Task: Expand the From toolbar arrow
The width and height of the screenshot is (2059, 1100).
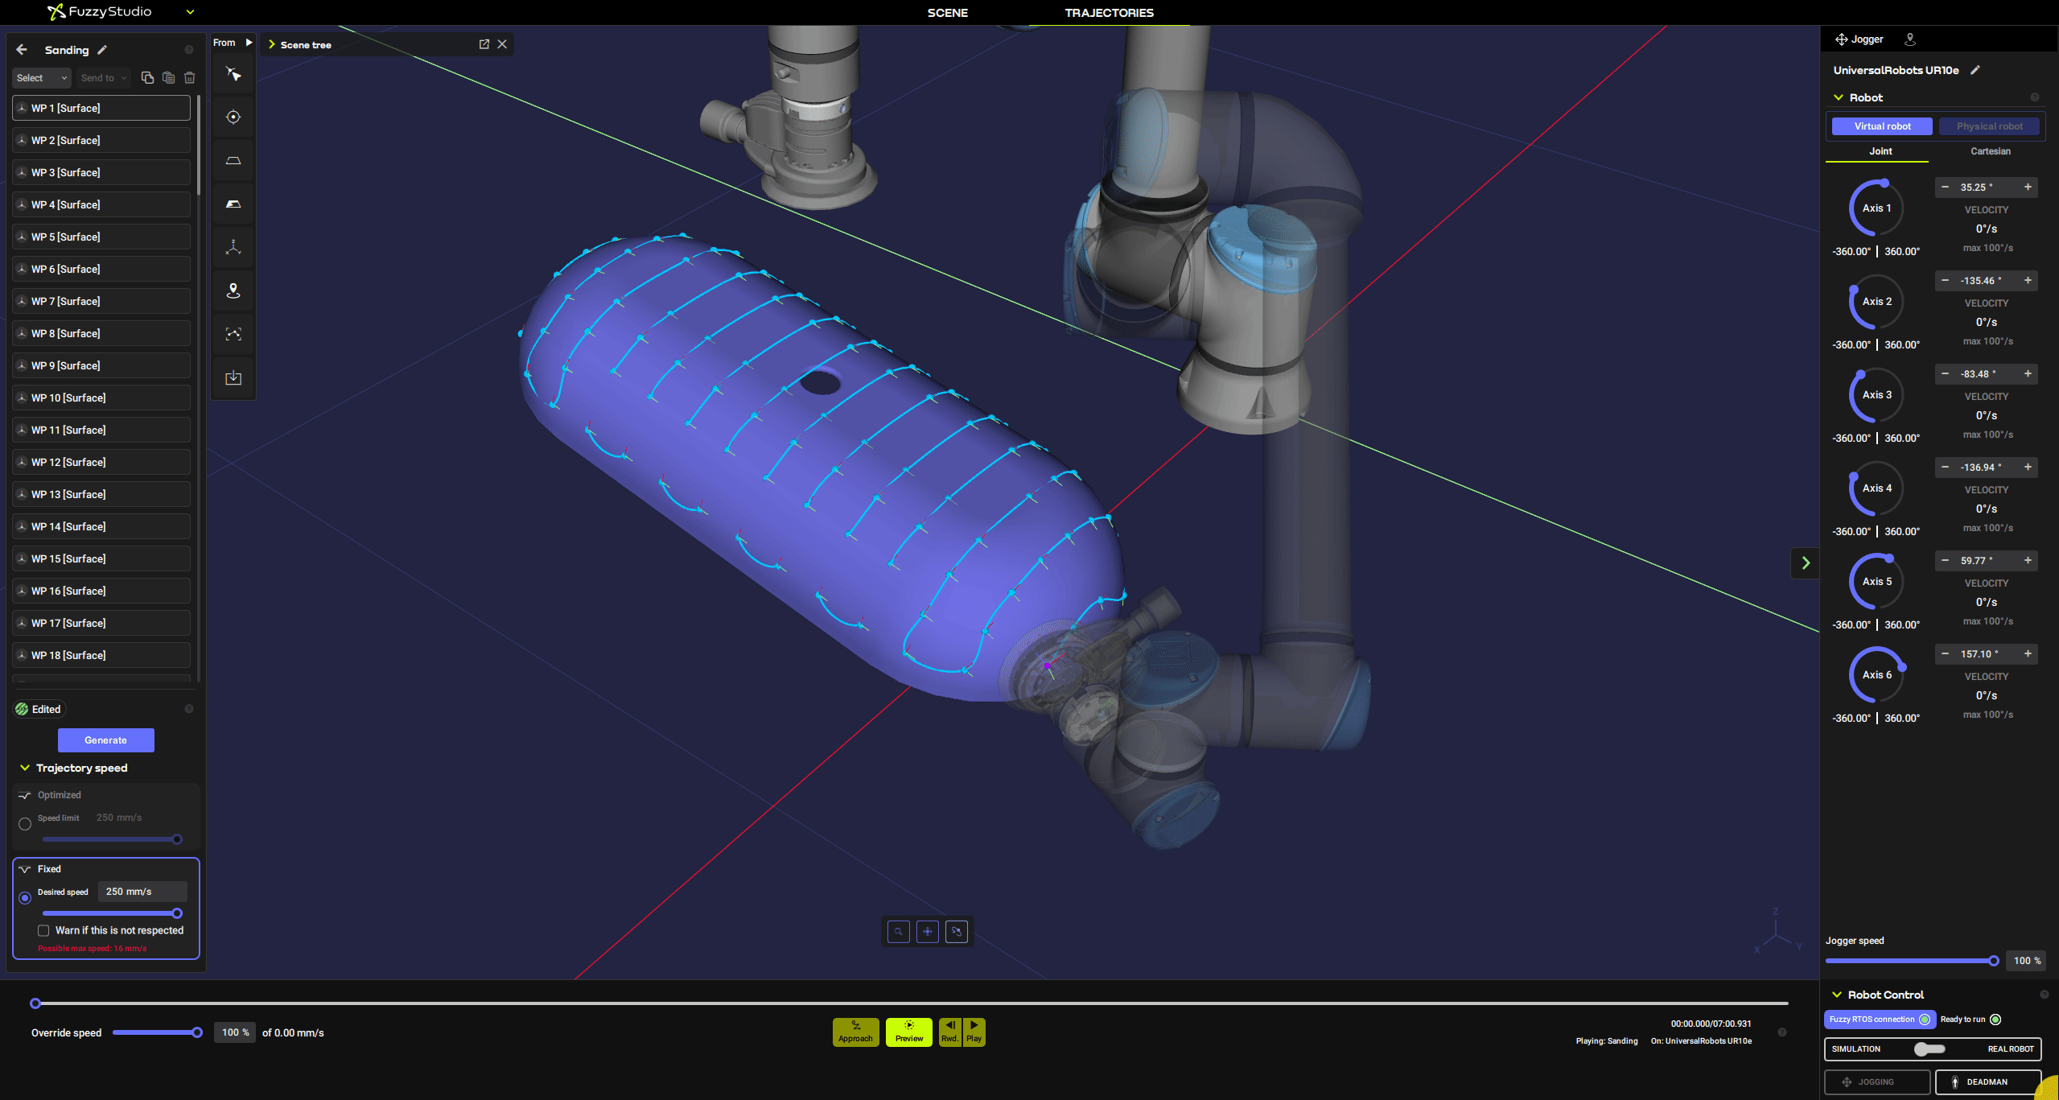Action: click(249, 43)
